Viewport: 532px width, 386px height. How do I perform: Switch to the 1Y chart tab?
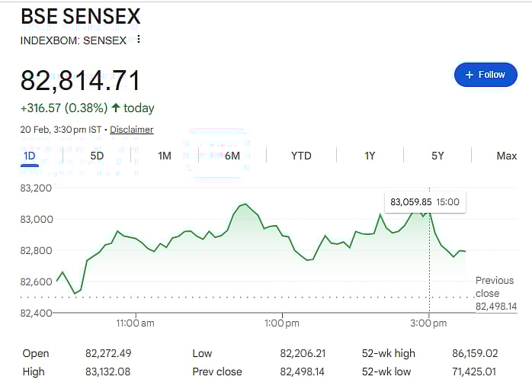coord(370,156)
